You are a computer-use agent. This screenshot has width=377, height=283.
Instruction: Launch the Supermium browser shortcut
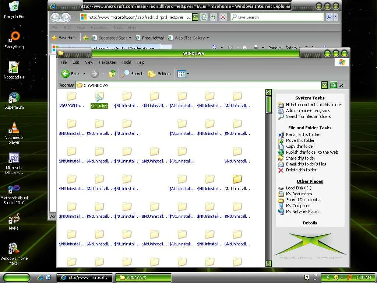point(14,101)
